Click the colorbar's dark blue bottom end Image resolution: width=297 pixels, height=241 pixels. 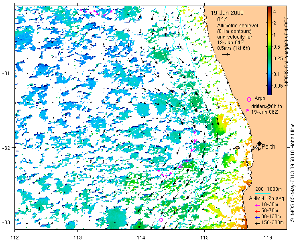coord(269,92)
